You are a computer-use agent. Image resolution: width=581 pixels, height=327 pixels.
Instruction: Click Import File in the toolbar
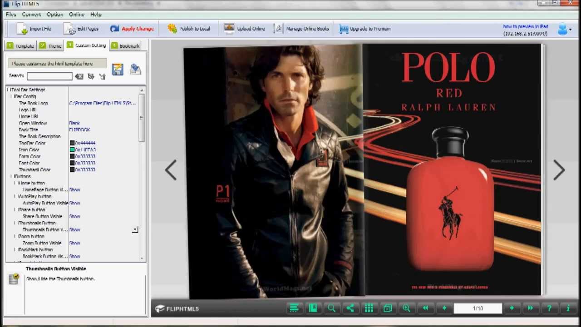(x=34, y=29)
